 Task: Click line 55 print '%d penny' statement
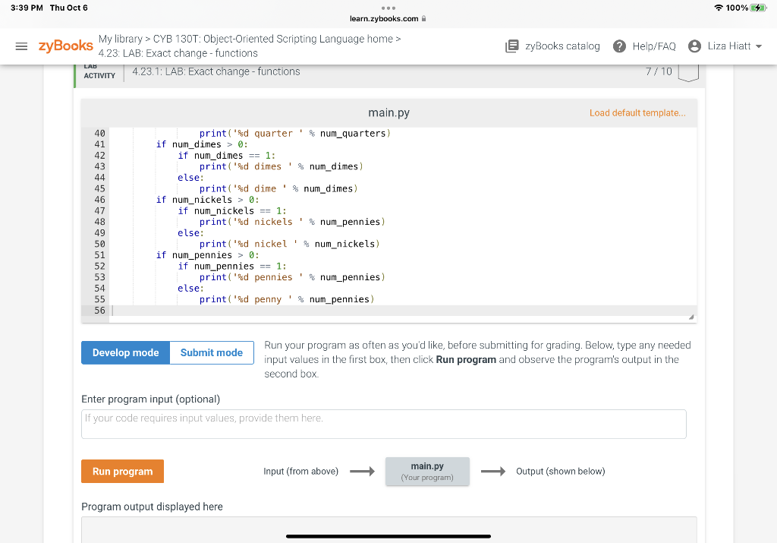tap(287, 299)
